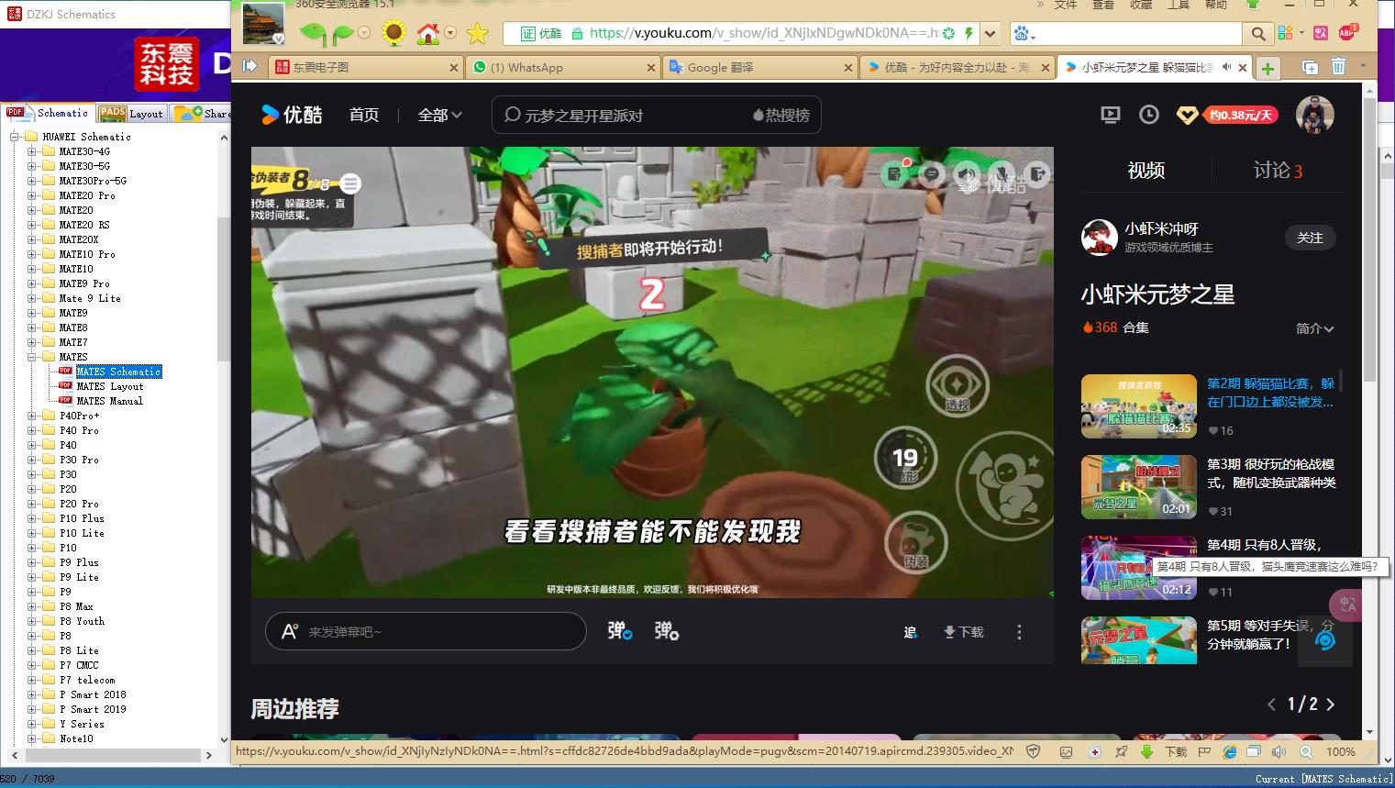Open the home button dropdown arrow
This screenshot has height=788, width=1395.
(x=450, y=33)
